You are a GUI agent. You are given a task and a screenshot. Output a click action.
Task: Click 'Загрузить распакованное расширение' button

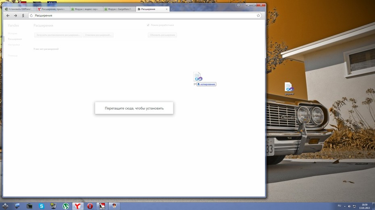click(x=58, y=35)
